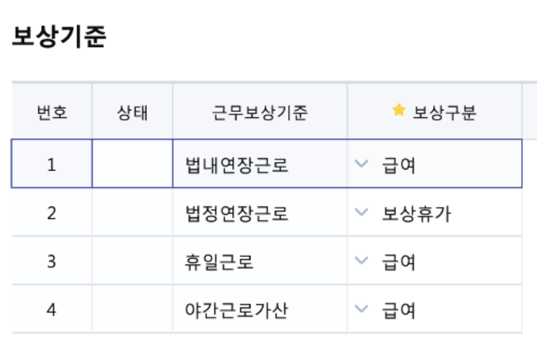Expand the 보상구분 dropdown for 야간근로가산
Image resolution: width=537 pixels, height=347 pixels.
362,309
